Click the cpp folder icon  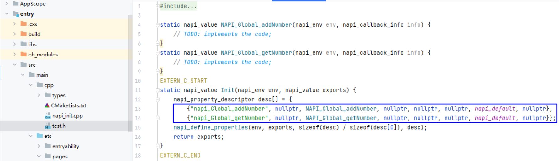(x=40, y=85)
